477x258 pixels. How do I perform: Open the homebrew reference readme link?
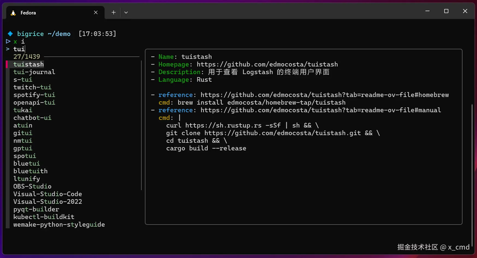(x=324, y=95)
